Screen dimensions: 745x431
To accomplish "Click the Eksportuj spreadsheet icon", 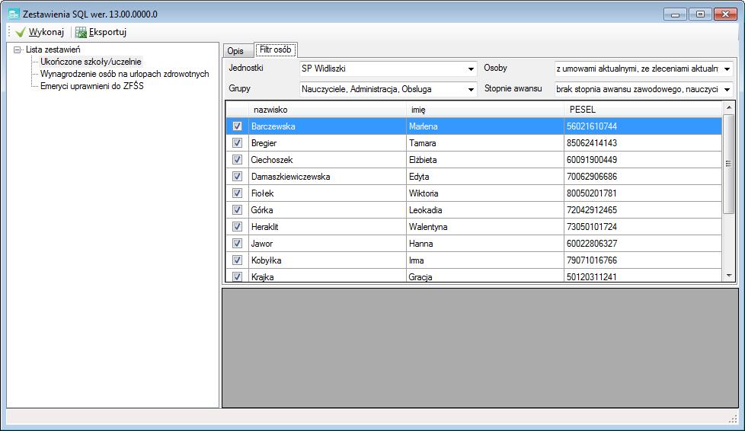I will click(x=82, y=32).
